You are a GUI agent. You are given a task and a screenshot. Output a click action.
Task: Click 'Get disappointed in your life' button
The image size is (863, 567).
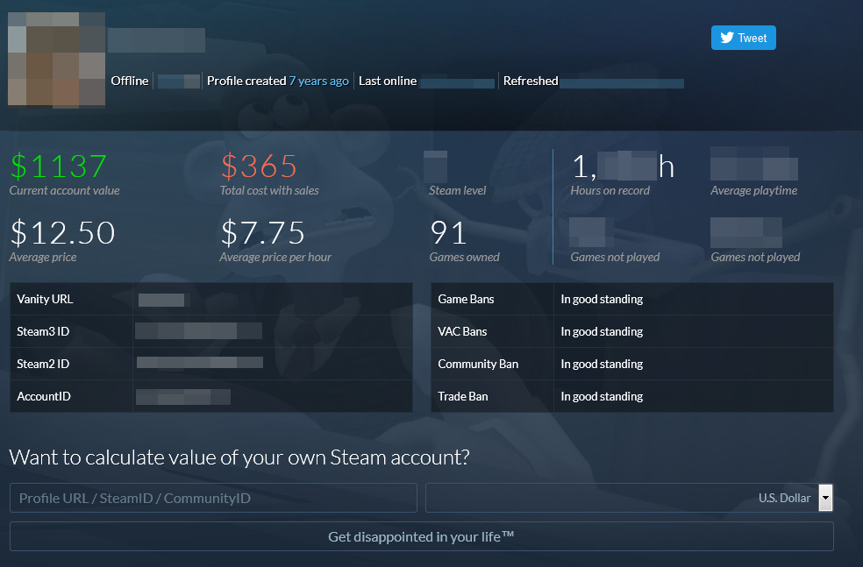[422, 536]
